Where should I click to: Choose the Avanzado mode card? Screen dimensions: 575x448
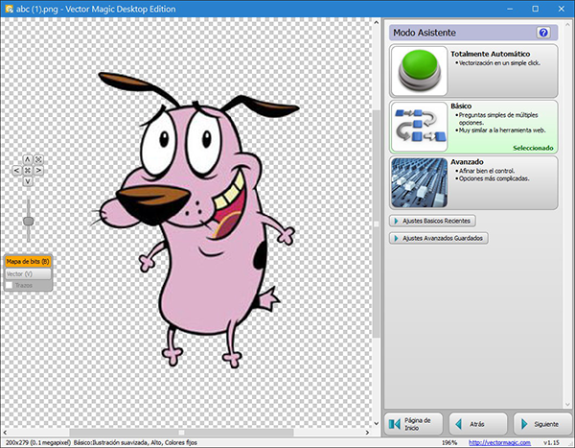click(x=473, y=183)
